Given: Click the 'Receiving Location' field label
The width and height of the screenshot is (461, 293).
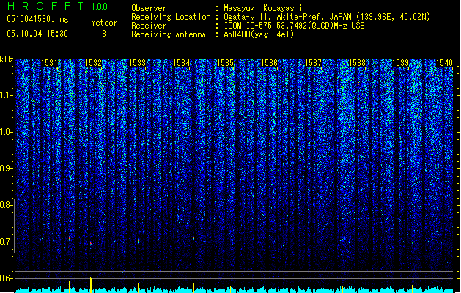Looking at the screenshot, I should (x=171, y=17).
